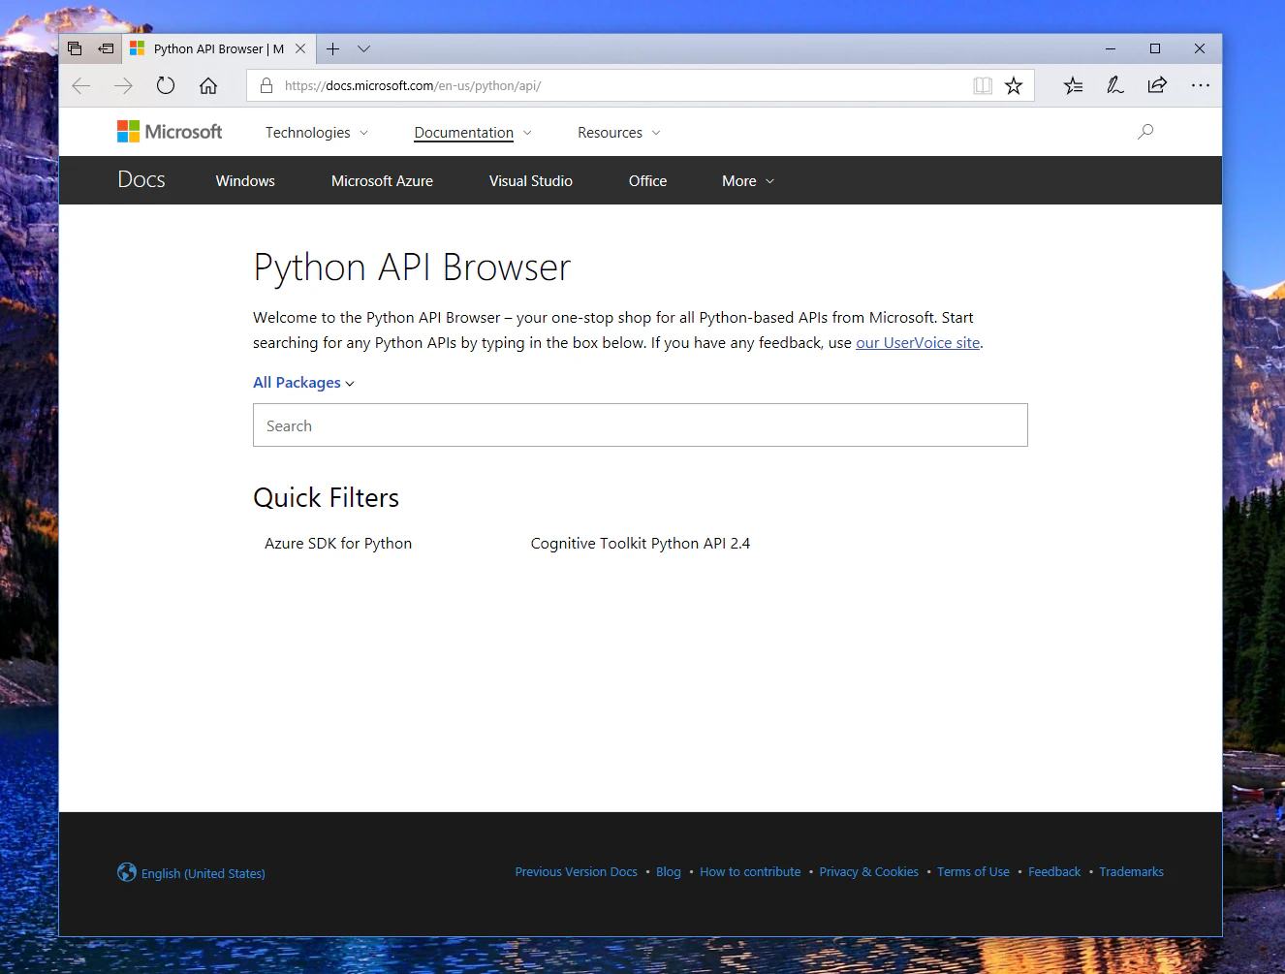Open Privacy & Cookies link
The image size is (1285, 974).
click(869, 872)
